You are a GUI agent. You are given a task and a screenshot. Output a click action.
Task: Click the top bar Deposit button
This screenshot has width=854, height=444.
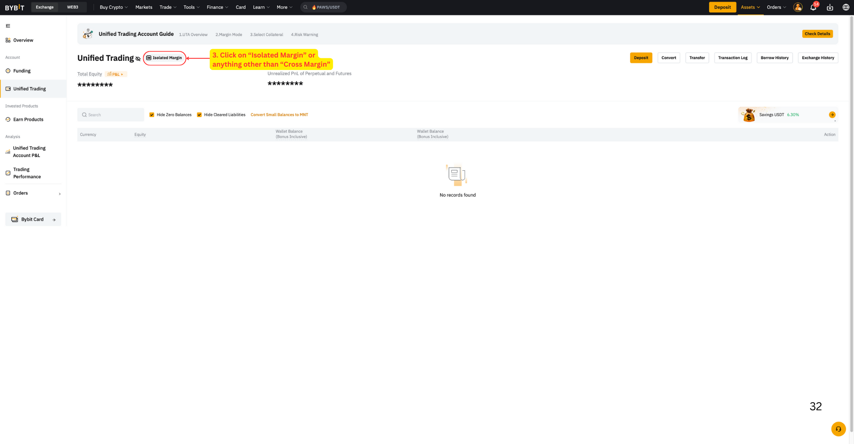coord(722,7)
